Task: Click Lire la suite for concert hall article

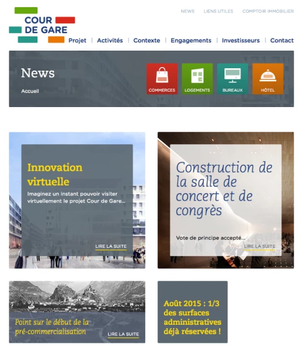Action: click(x=260, y=247)
